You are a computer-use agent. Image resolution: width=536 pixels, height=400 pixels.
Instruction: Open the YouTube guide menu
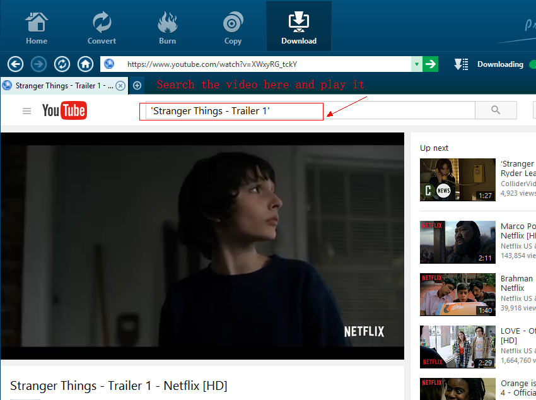[x=26, y=111]
